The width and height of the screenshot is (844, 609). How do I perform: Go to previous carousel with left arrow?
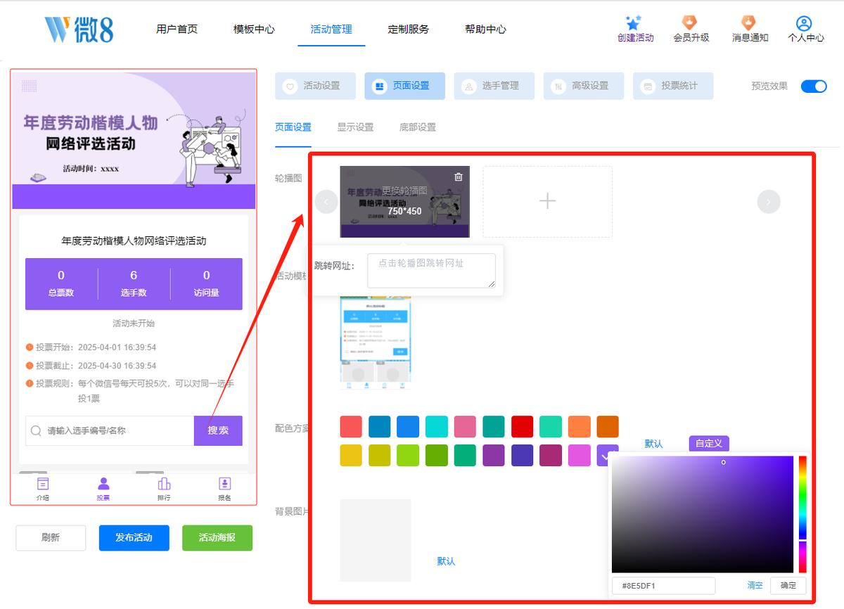326,202
